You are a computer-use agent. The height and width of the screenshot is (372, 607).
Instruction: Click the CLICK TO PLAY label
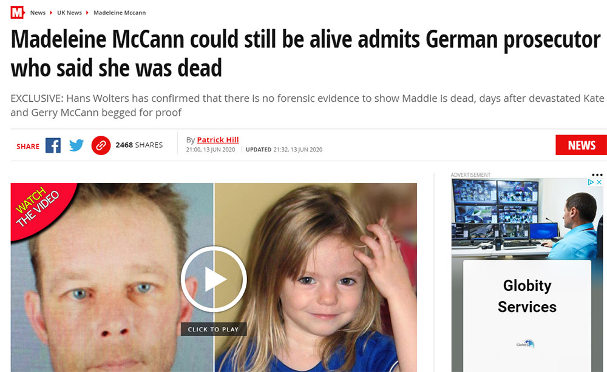pos(213,329)
